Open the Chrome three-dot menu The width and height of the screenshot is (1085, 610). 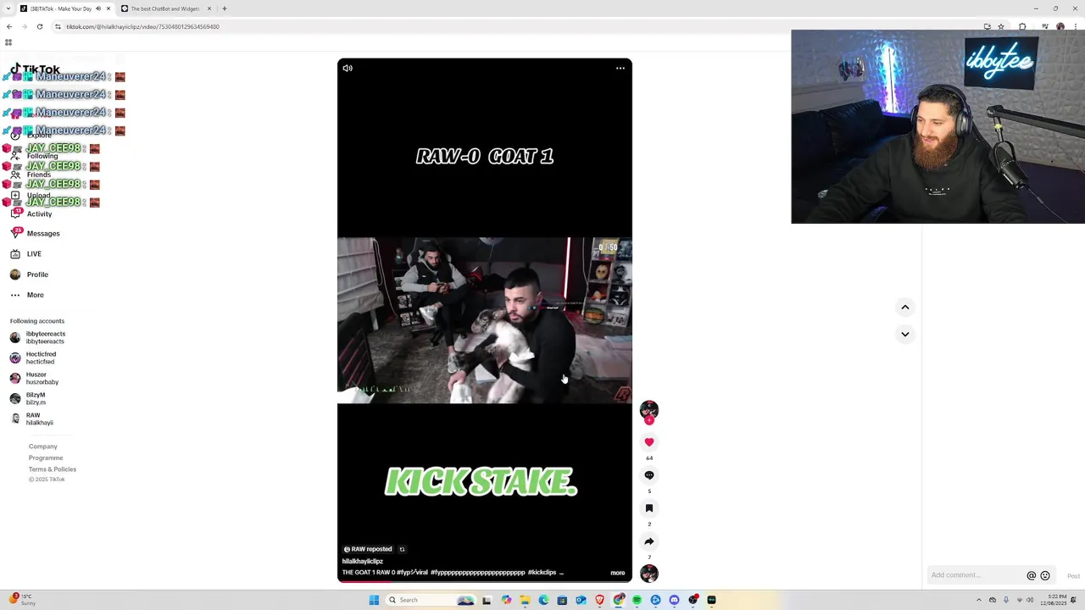pos(1076,26)
